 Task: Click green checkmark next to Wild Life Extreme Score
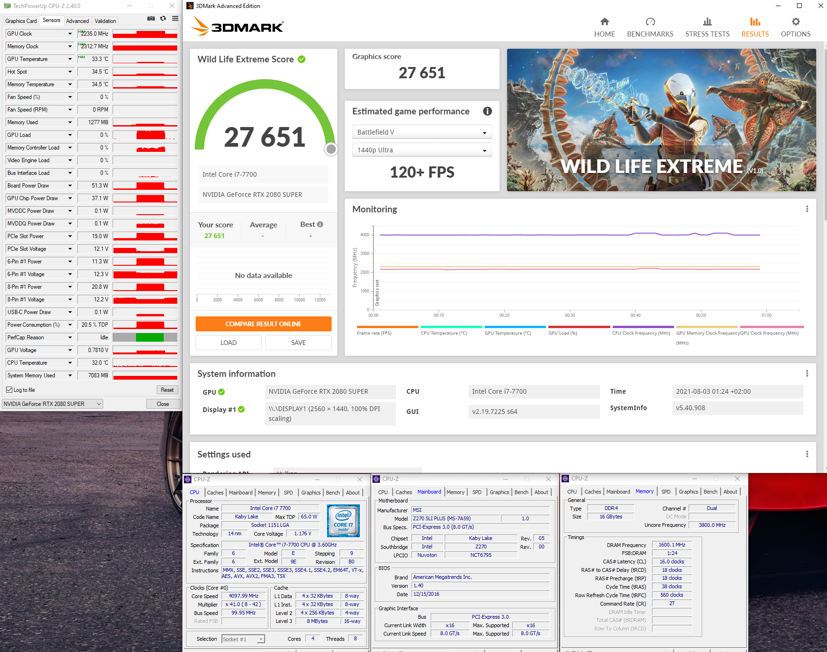point(302,59)
